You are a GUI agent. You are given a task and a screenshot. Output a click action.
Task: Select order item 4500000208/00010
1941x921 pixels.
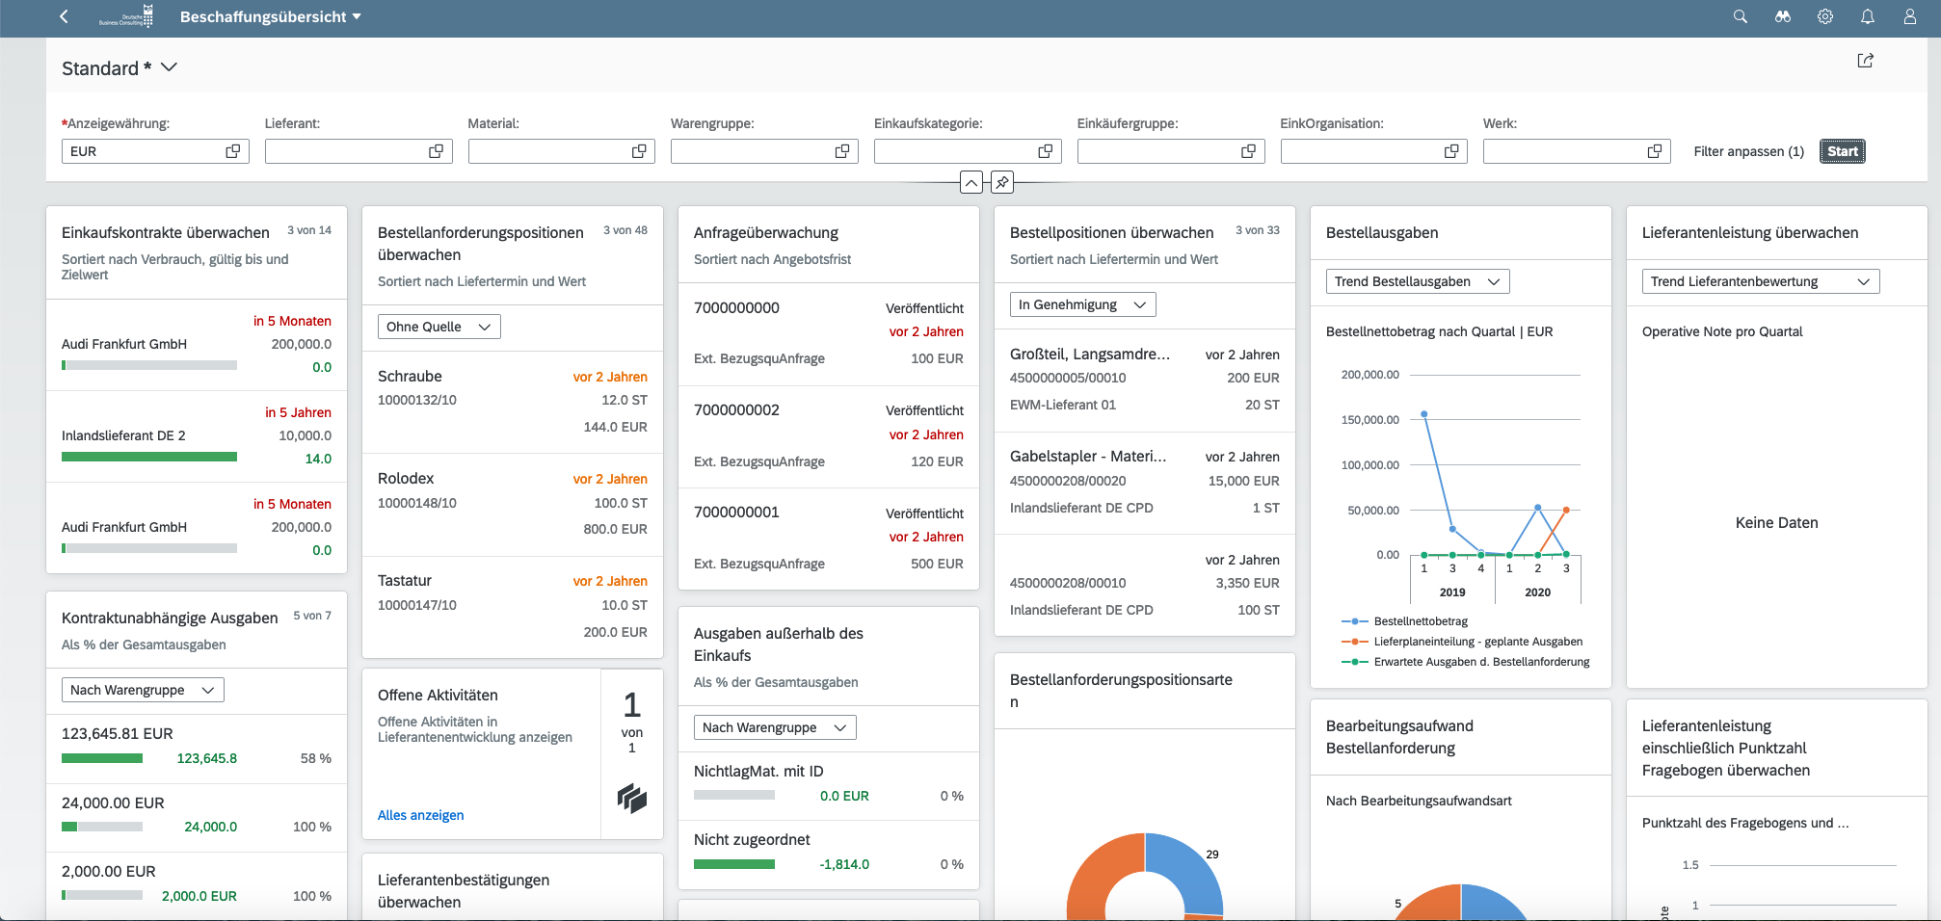click(1145, 585)
